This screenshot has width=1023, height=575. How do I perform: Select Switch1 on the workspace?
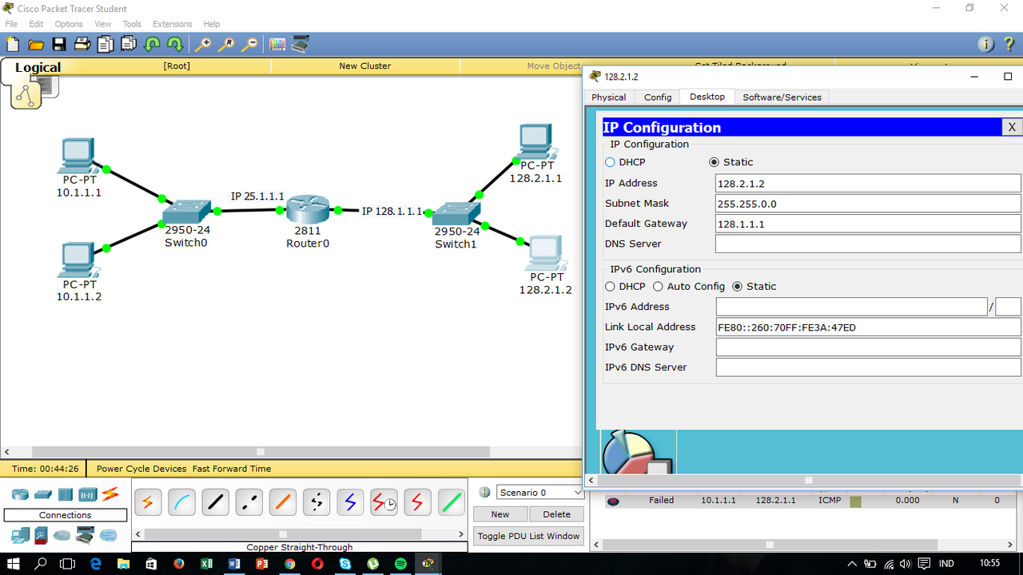click(456, 213)
